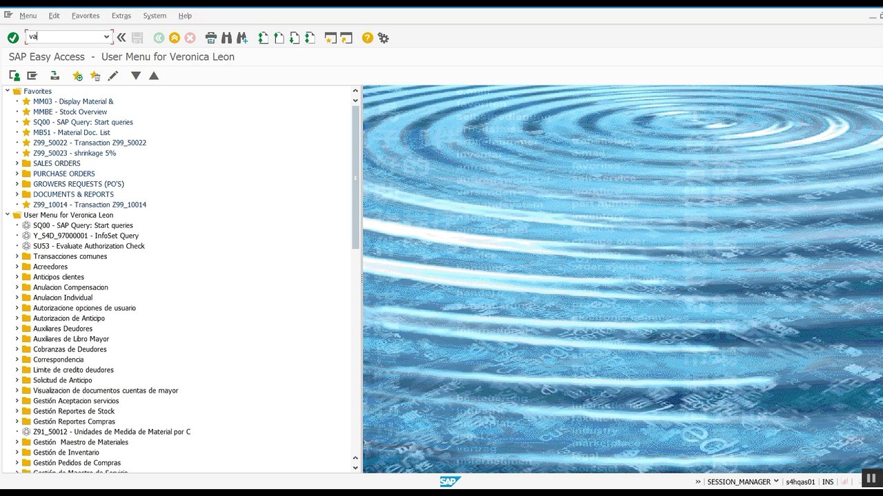Click the First Page icon
The height and width of the screenshot is (496, 883).
tap(264, 38)
